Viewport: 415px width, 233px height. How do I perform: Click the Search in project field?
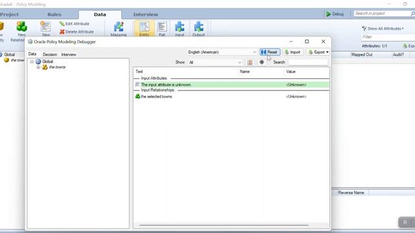coord(384,14)
